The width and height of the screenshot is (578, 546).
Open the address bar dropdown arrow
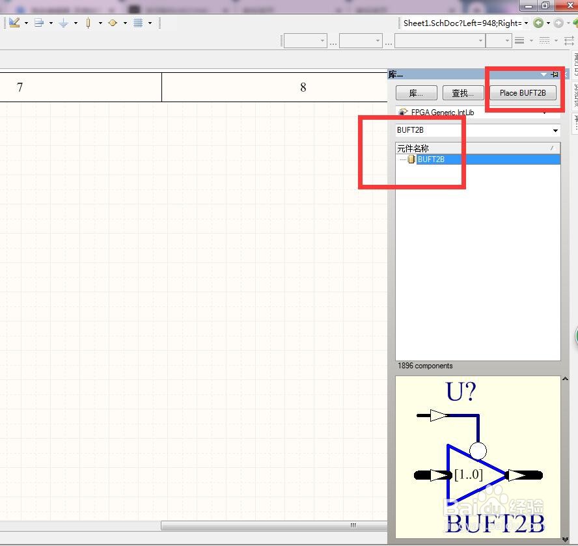coord(526,23)
